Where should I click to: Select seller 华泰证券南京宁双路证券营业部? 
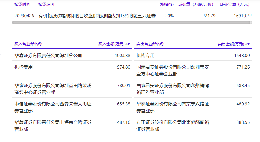coord(173,107)
